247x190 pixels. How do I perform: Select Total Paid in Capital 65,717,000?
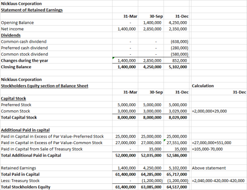[x=177, y=175]
